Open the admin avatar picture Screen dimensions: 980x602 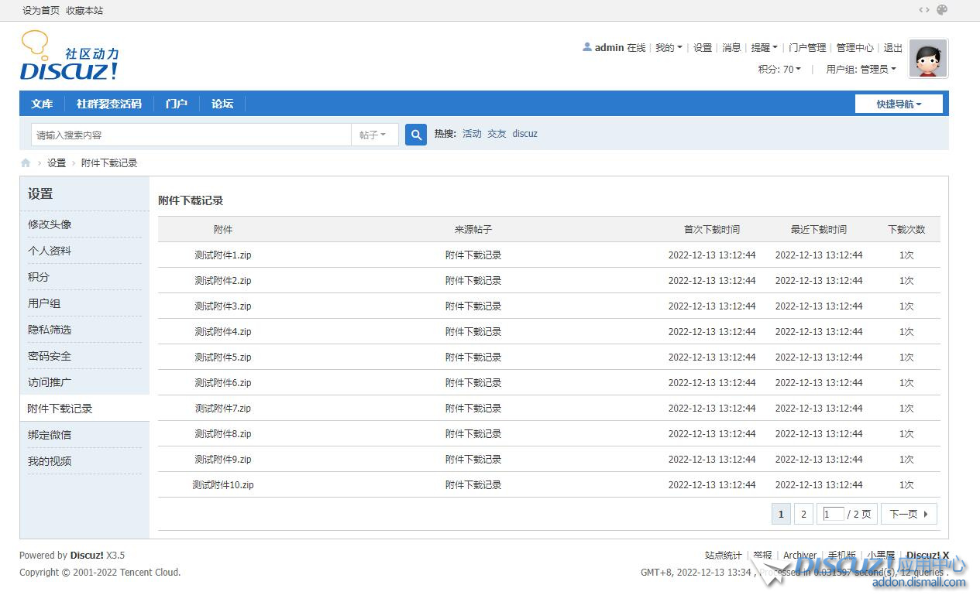927,59
